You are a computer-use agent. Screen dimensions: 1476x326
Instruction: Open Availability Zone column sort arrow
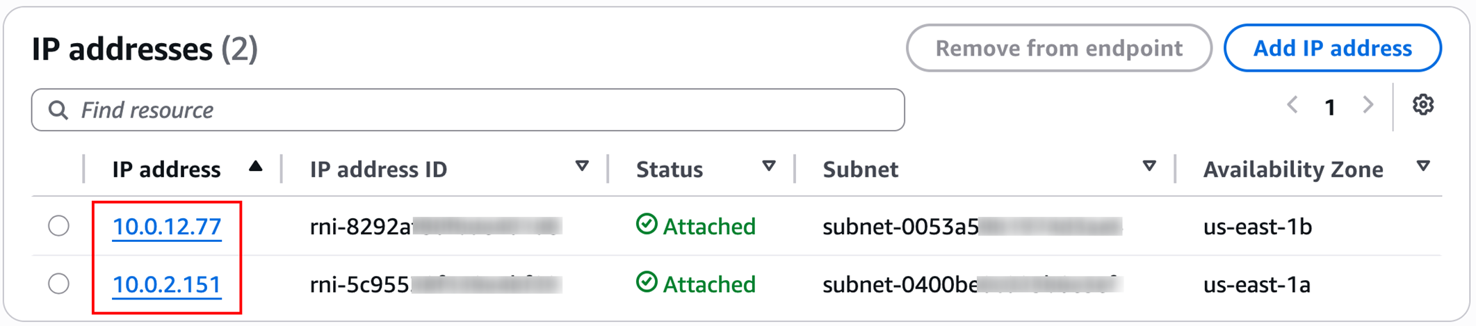(x=1423, y=166)
